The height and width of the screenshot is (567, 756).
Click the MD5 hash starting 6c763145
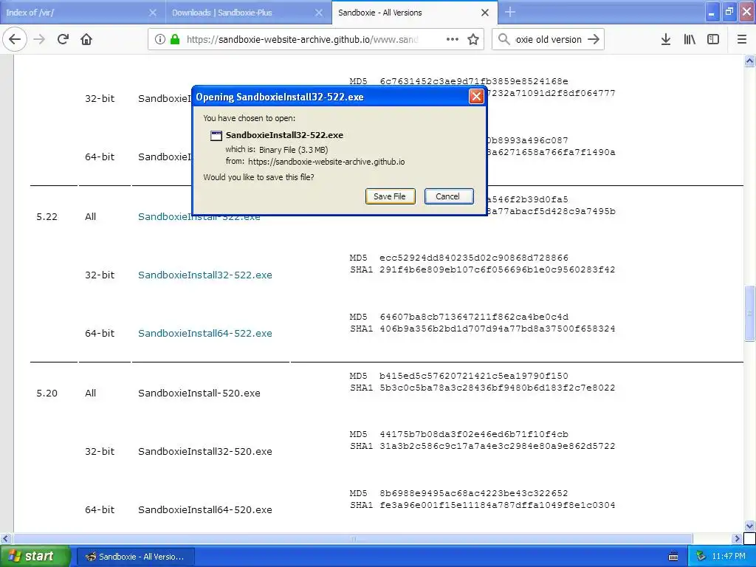(474, 81)
